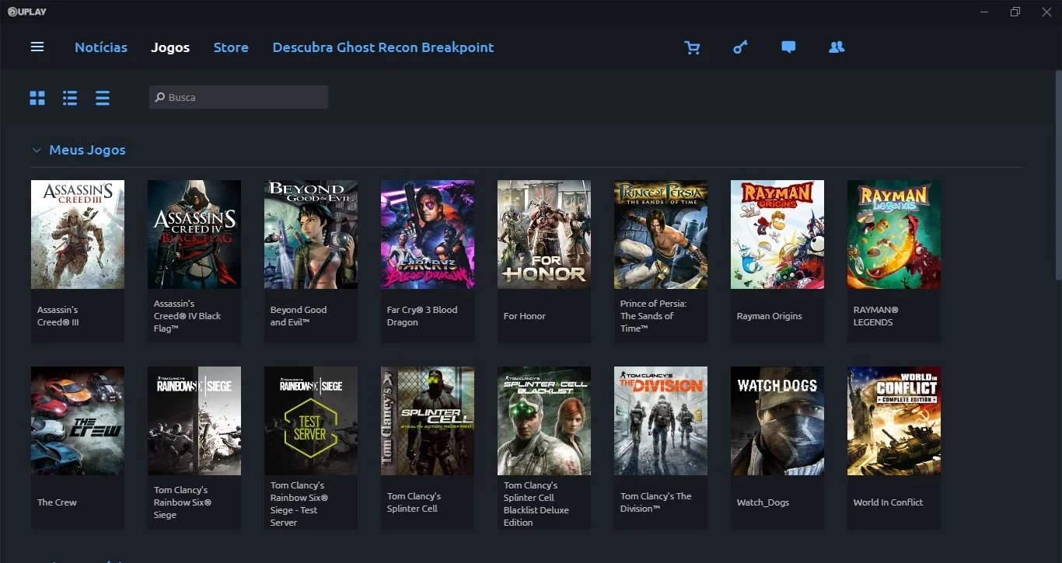Click the 'Assassin's Creed® III' title text
This screenshot has height=563, width=1062.
coord(58,316)
